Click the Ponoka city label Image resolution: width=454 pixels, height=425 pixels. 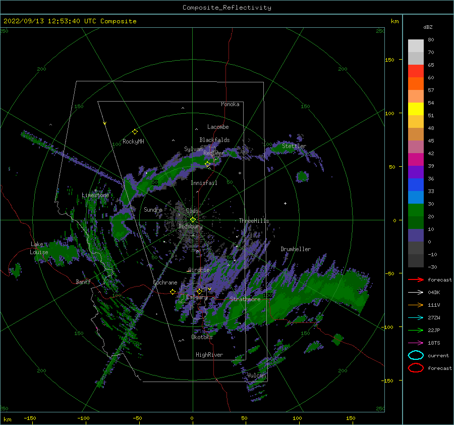[x=230, y=104]
